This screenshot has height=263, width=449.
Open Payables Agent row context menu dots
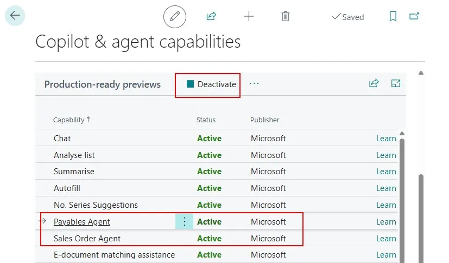[x=185, y=221]
